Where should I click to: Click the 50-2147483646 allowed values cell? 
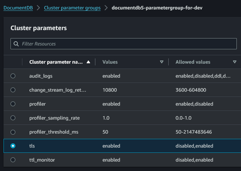pos(193,132)
